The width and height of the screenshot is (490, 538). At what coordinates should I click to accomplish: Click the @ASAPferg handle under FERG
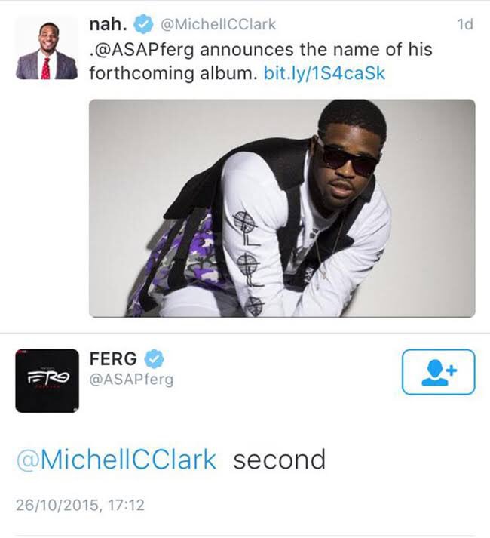point(131,380)
